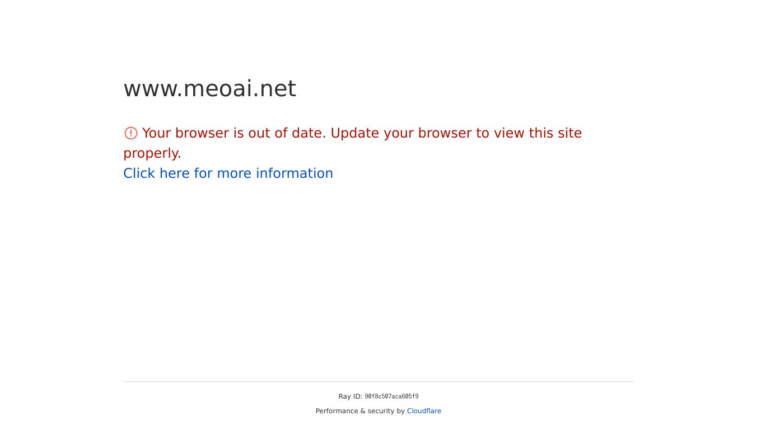This screenshot has width=757, height=425.
Task: Click the "Performance & security by" footer text
Action: coord(360,411)
